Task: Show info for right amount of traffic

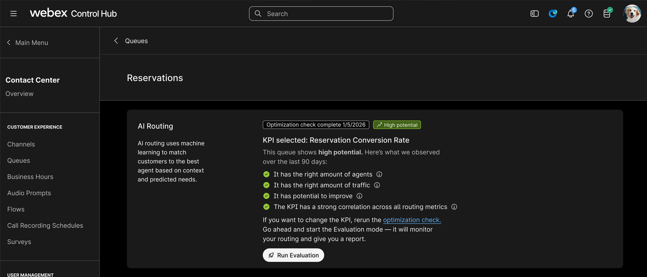Action: pos(377,185)
